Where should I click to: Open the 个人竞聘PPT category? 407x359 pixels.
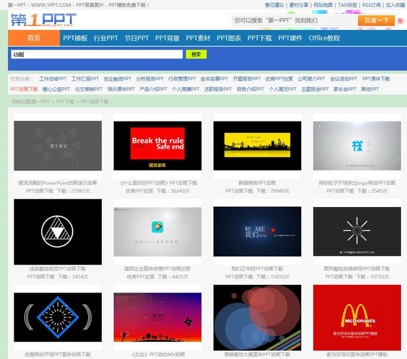[x=186, y=89]
